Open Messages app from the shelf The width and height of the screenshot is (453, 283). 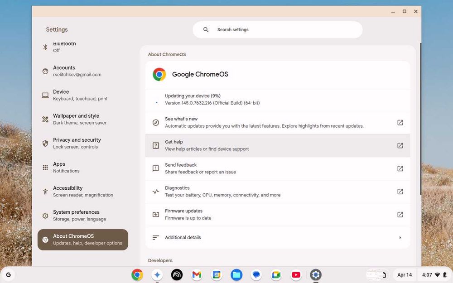point(256,275)
